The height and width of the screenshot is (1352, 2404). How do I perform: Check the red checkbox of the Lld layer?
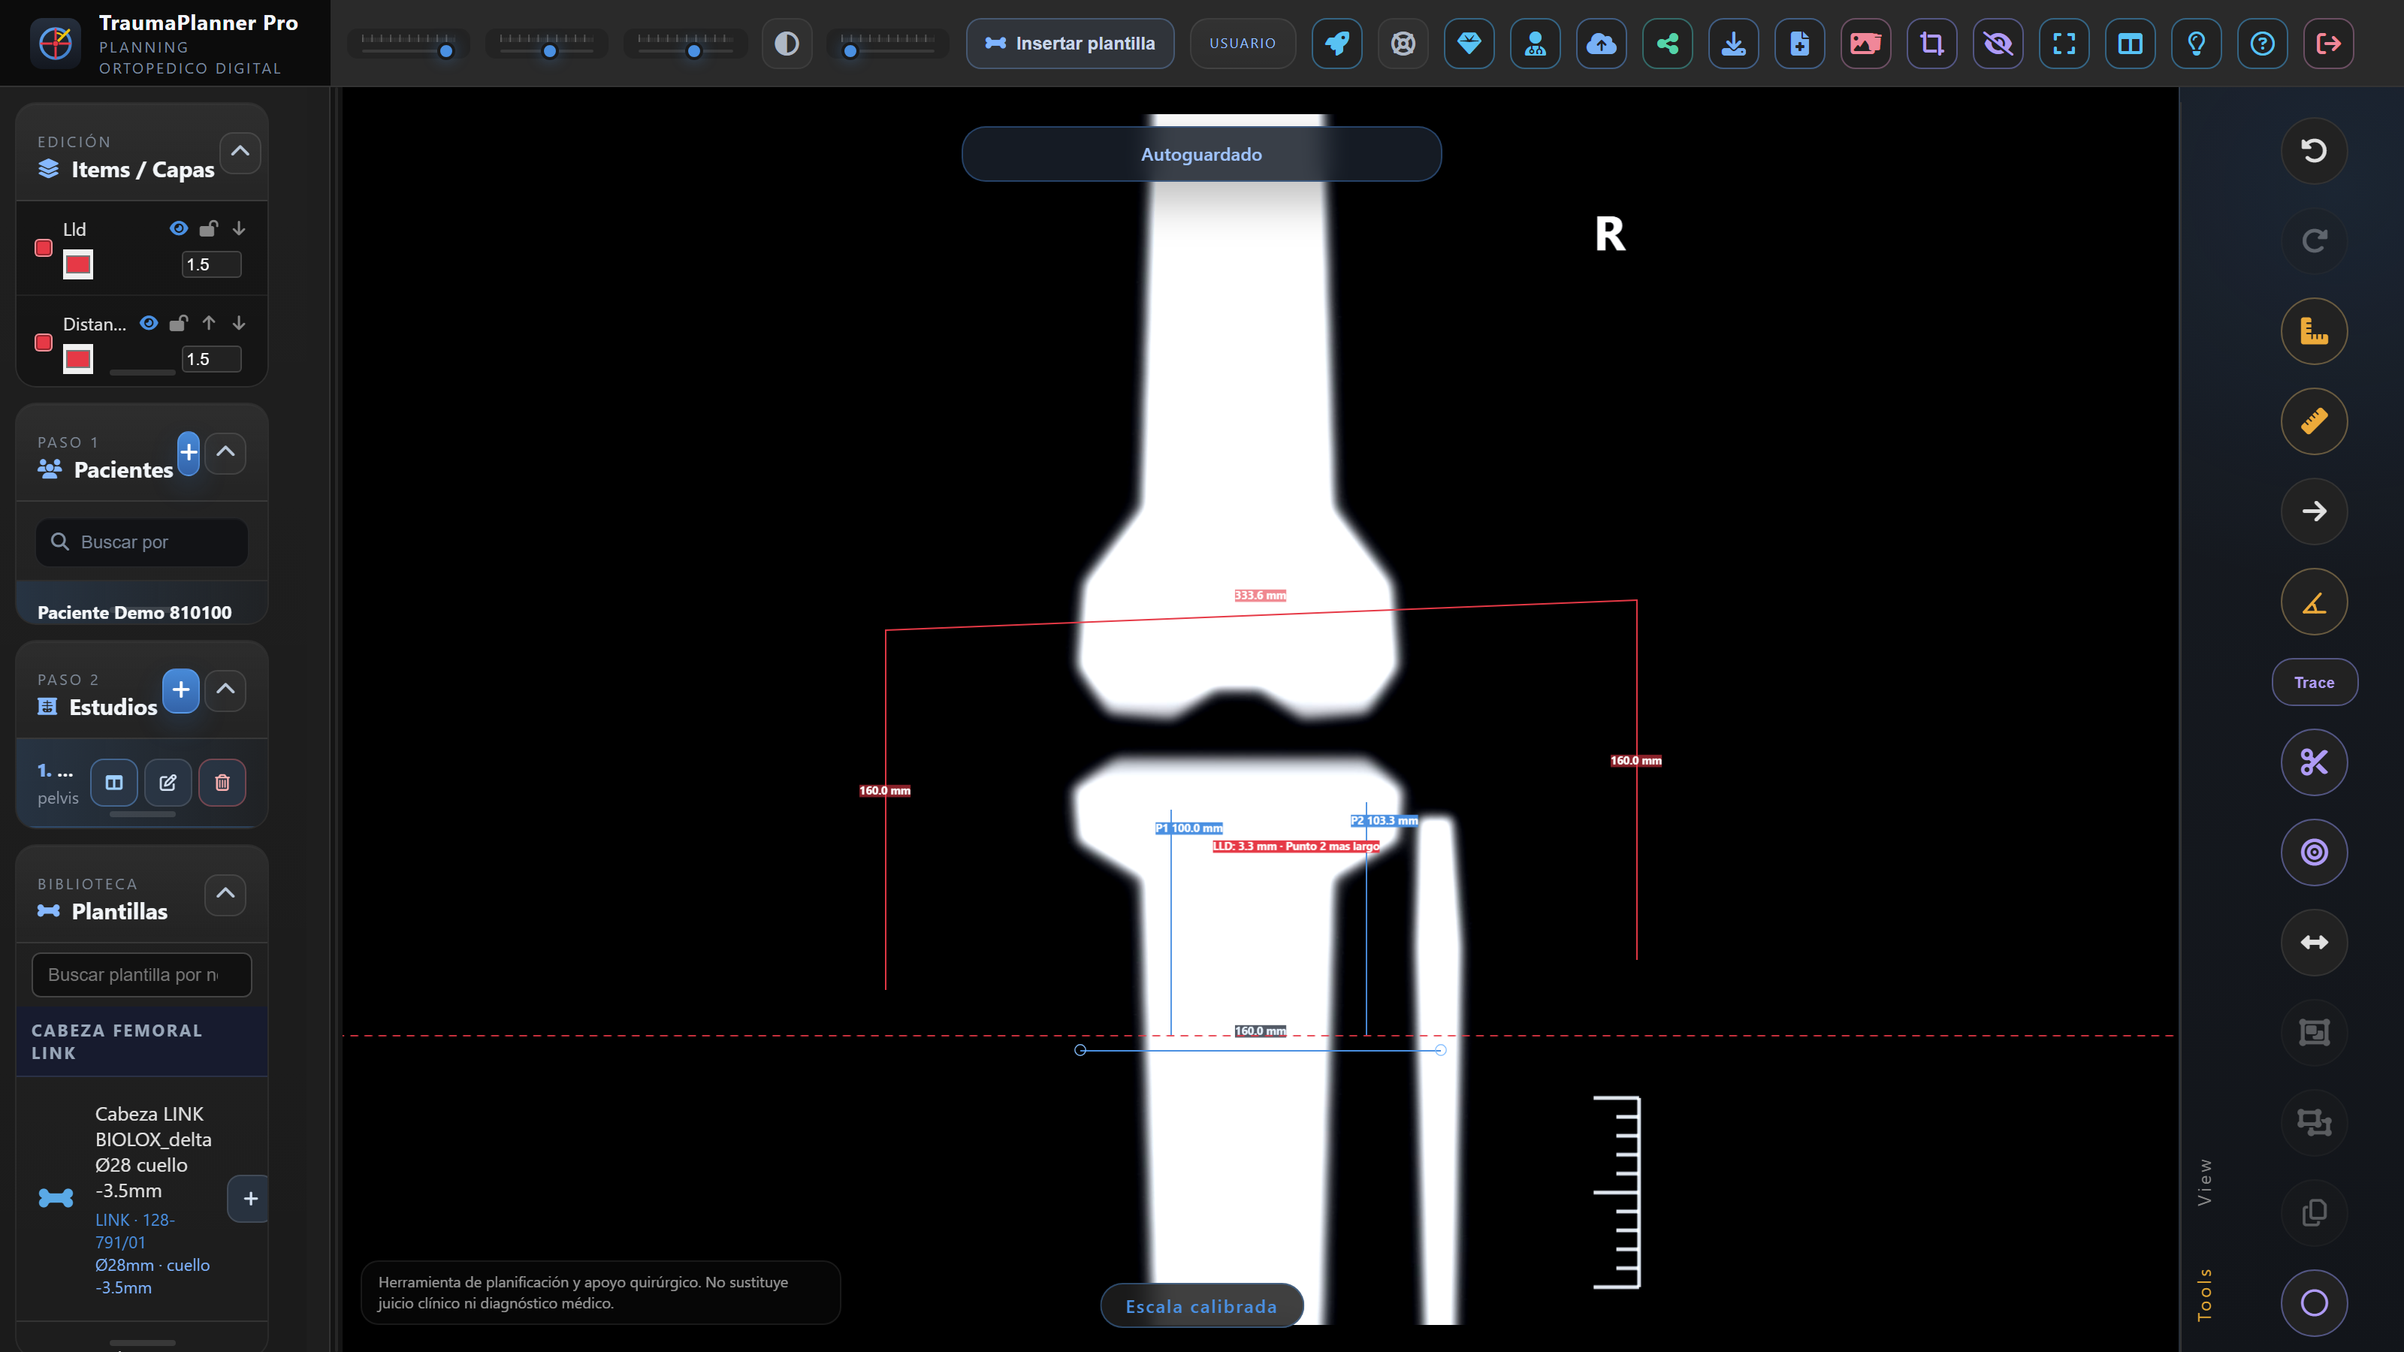point(43,248)
